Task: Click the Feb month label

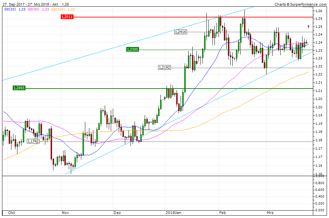Action: pos(222,213)
